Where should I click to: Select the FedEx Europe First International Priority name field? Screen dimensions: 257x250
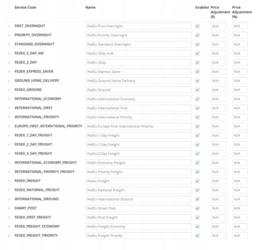138,126
